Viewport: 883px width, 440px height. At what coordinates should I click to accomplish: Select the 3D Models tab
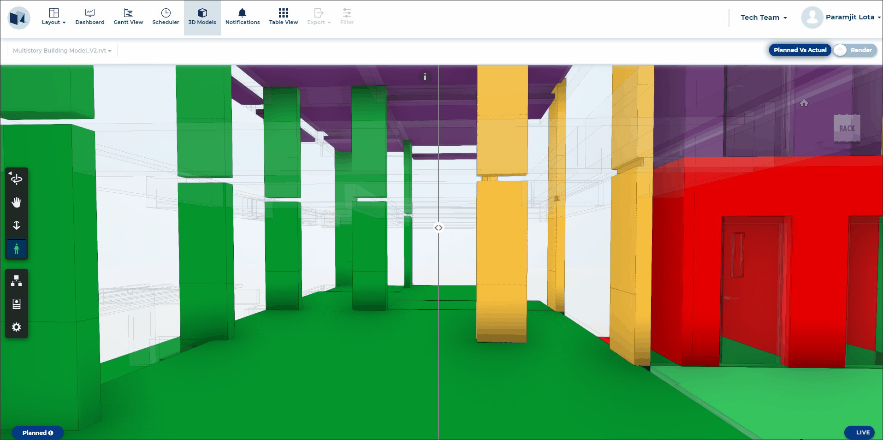click(202, 18)
